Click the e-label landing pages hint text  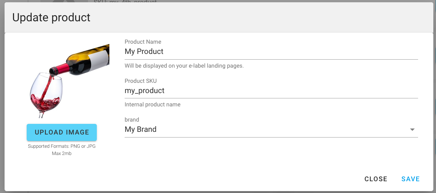tap(184, 66)
